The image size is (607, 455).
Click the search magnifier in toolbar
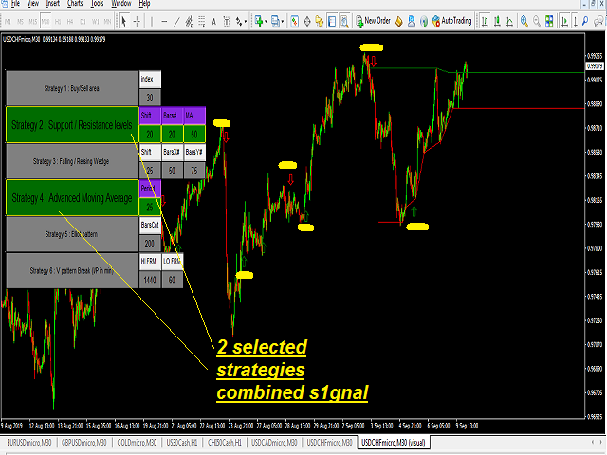[x=585, y=21]
